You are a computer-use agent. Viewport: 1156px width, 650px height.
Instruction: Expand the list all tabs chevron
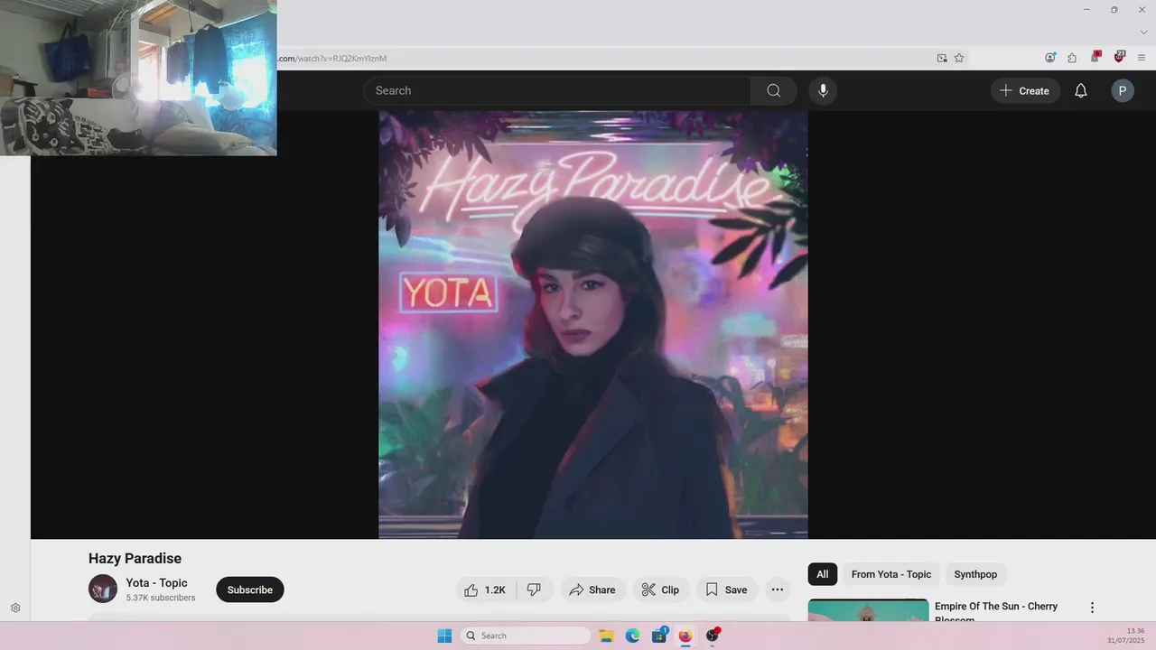point(1143,32)
